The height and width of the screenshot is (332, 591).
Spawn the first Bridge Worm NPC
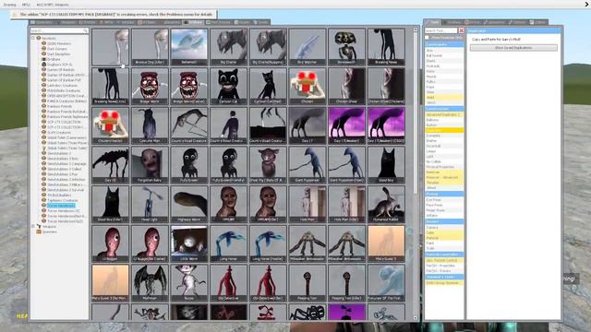pos(150,86)
